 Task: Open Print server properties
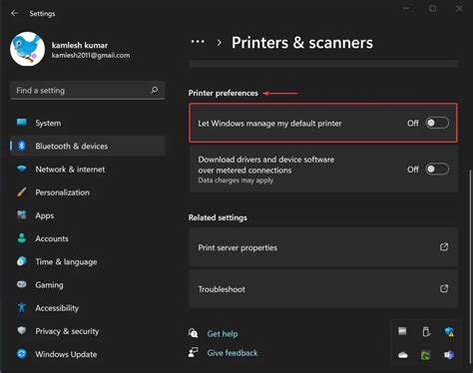323,247
